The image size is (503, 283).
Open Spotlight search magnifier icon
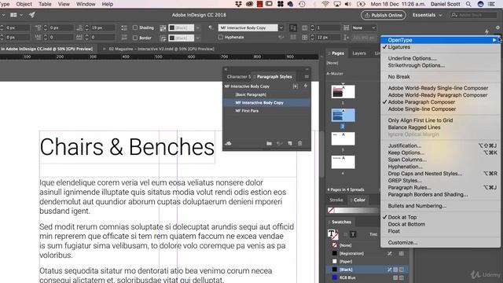[x=468, y=4]
